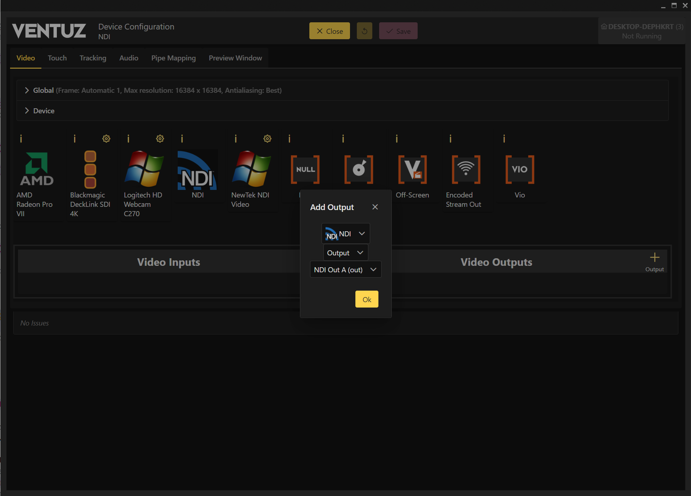This screenshot has width=691, height=496.
Task: Select the Vio device icon
Action: click(519, 169)
